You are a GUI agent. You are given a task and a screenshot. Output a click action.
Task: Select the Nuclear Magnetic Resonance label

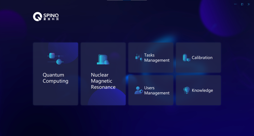(x=103, y=81)
